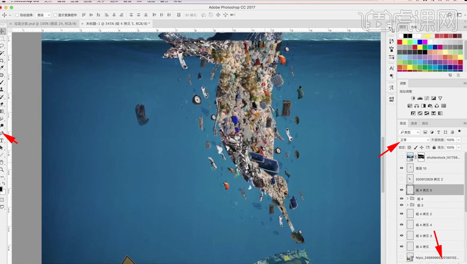Align top edges icon in the options bar

click(83, 15)
